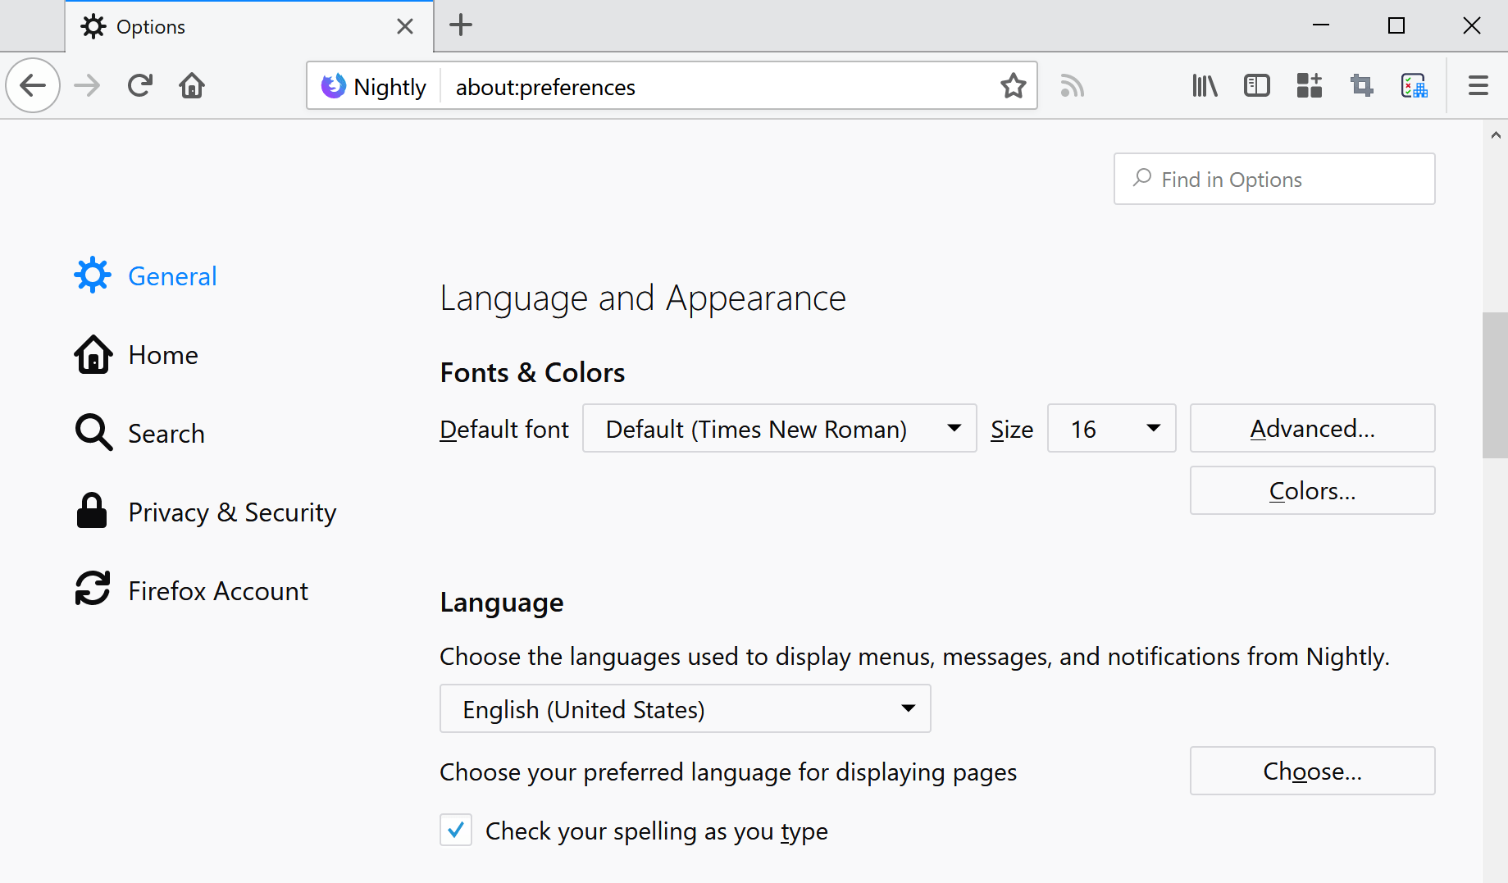Open the Colors... picker dialog

pyautogui.click(x=1311, y=490)
